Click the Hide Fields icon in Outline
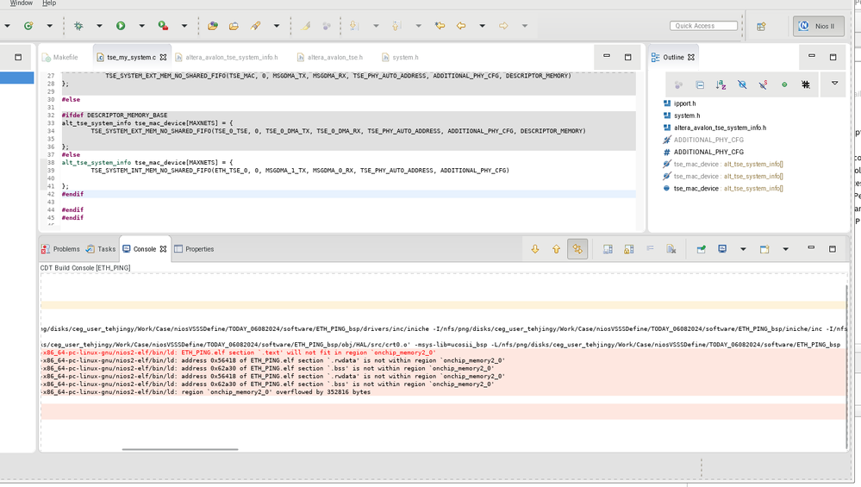 [x=741, y=84]
